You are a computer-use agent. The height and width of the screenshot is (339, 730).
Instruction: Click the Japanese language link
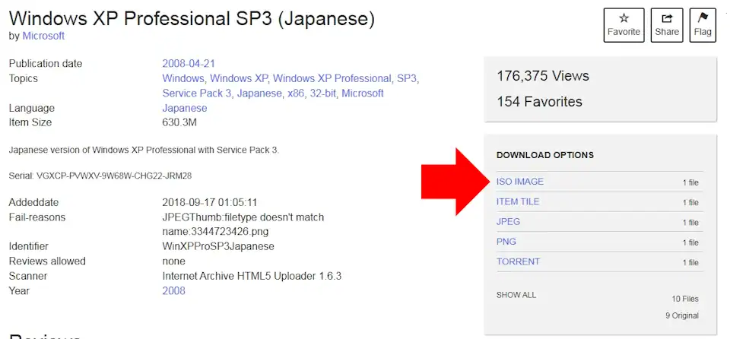[184, 108]
